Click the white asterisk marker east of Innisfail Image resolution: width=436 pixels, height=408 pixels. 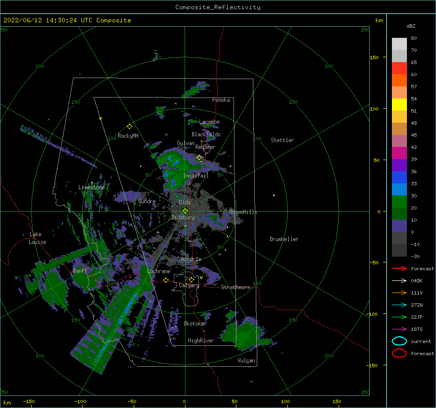click(x=230, y=166)
